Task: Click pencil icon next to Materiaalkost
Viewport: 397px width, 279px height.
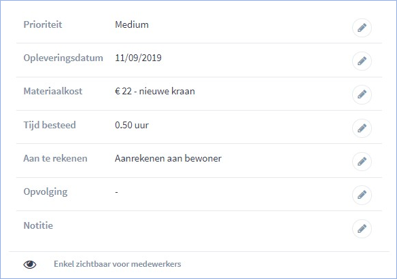Action: [362, 95]
